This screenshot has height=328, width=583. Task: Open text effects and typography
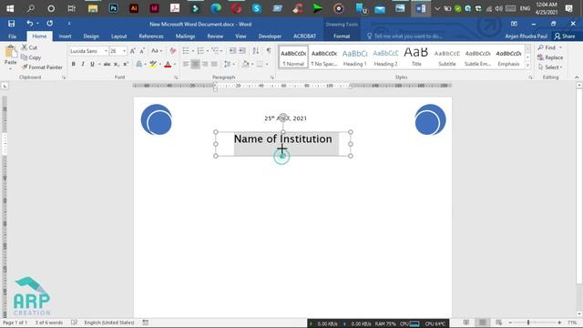139,64
